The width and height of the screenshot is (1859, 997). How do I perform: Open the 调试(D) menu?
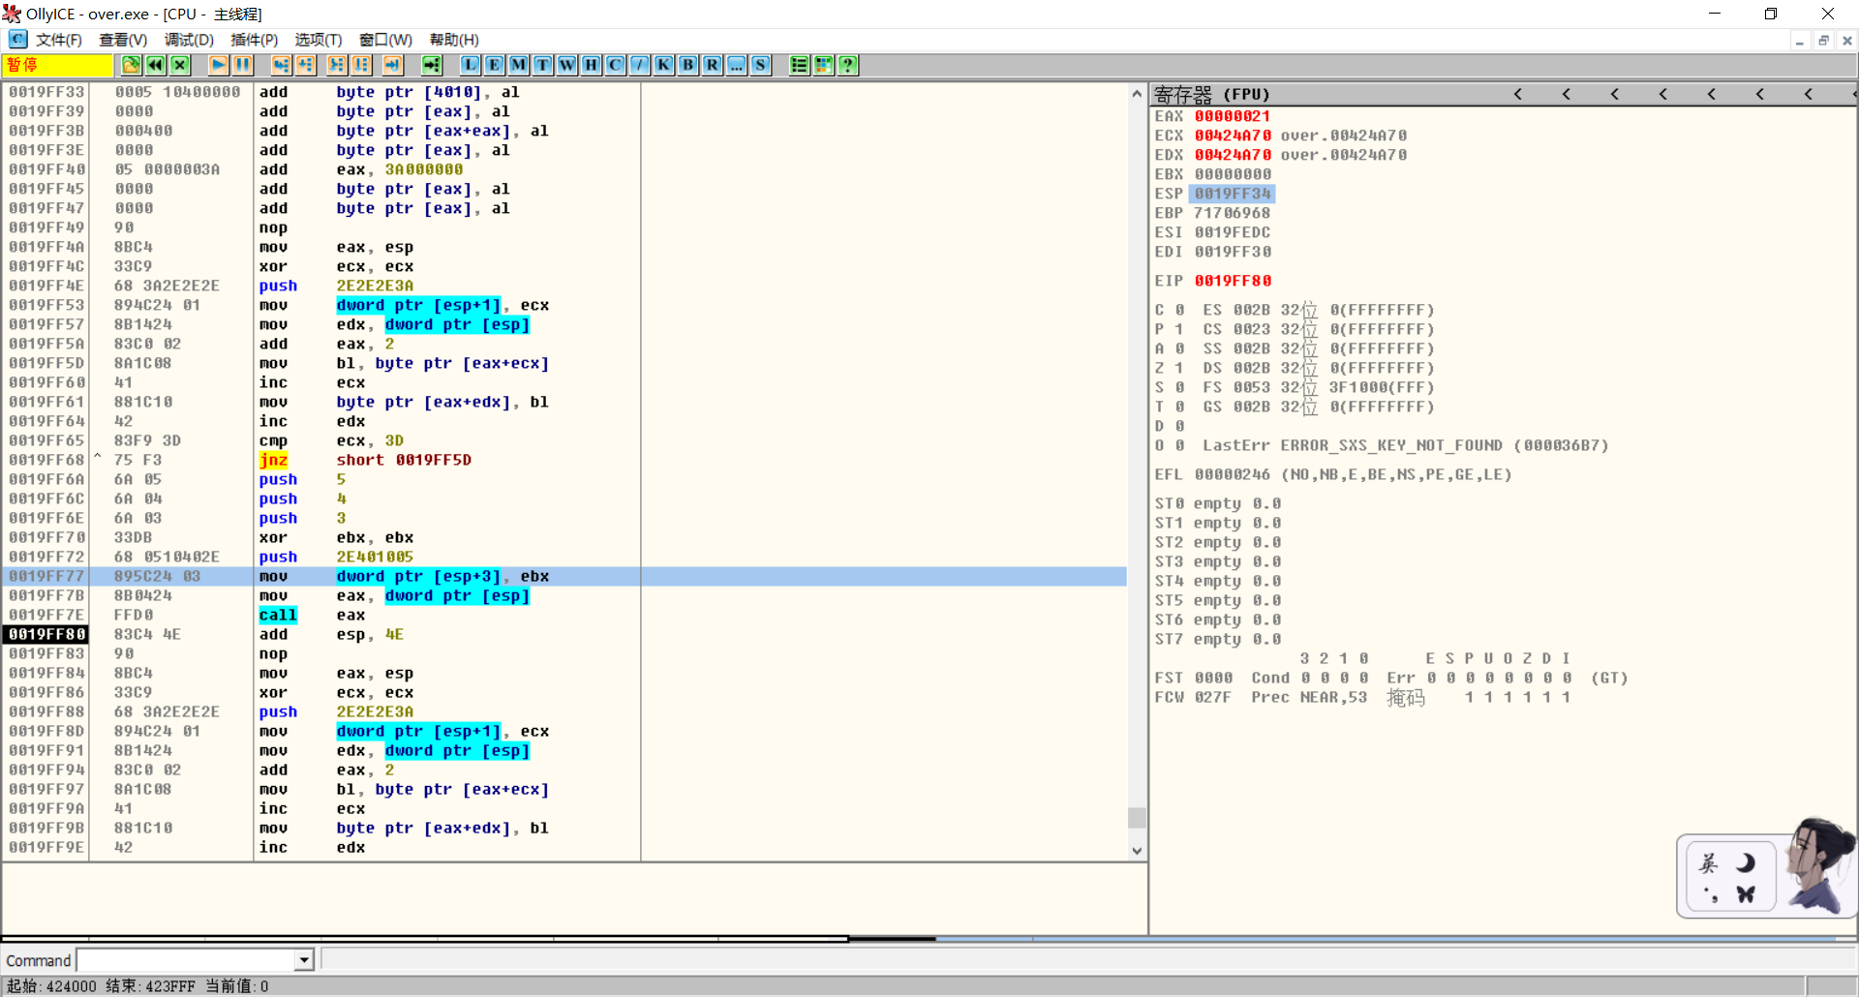click(189, 40)
